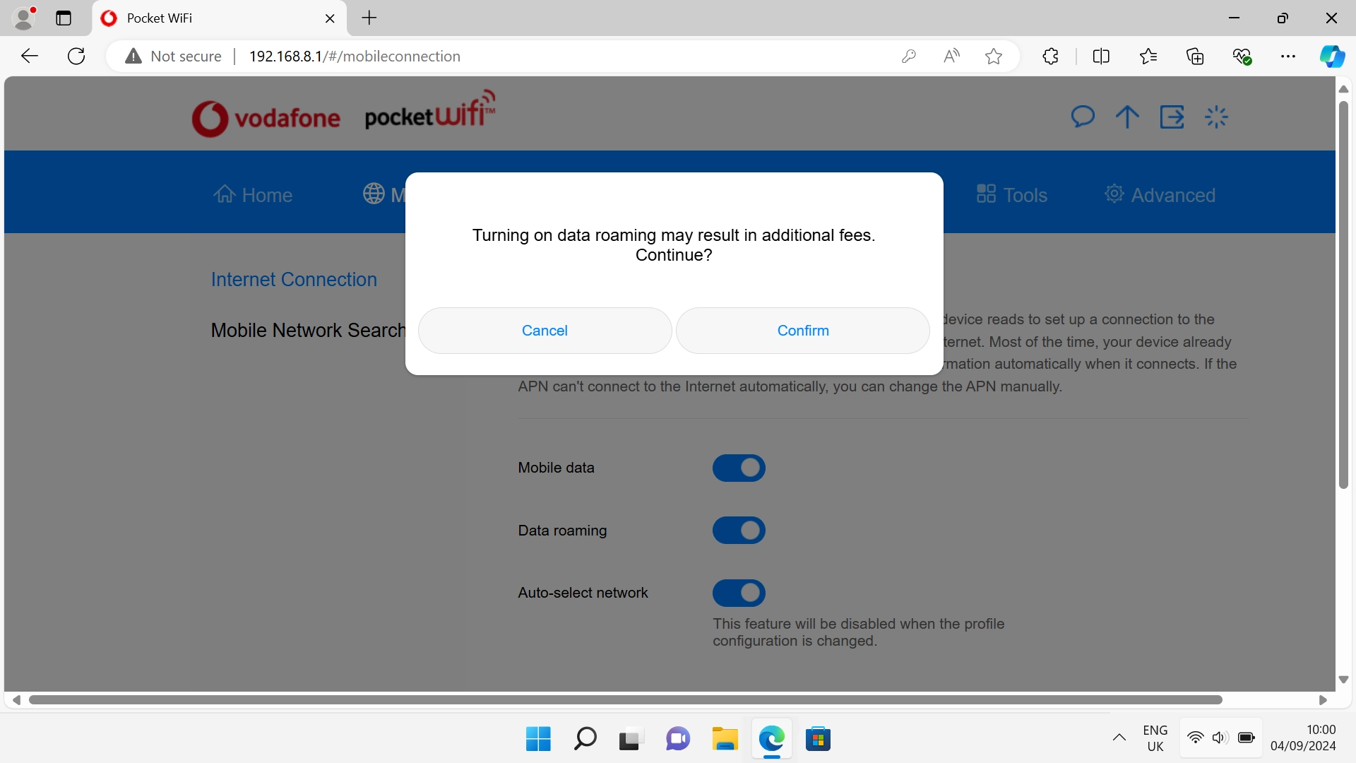Click the firmware update arrow icon
This screenshot has height=763, width=1356.
(1126, 117)
